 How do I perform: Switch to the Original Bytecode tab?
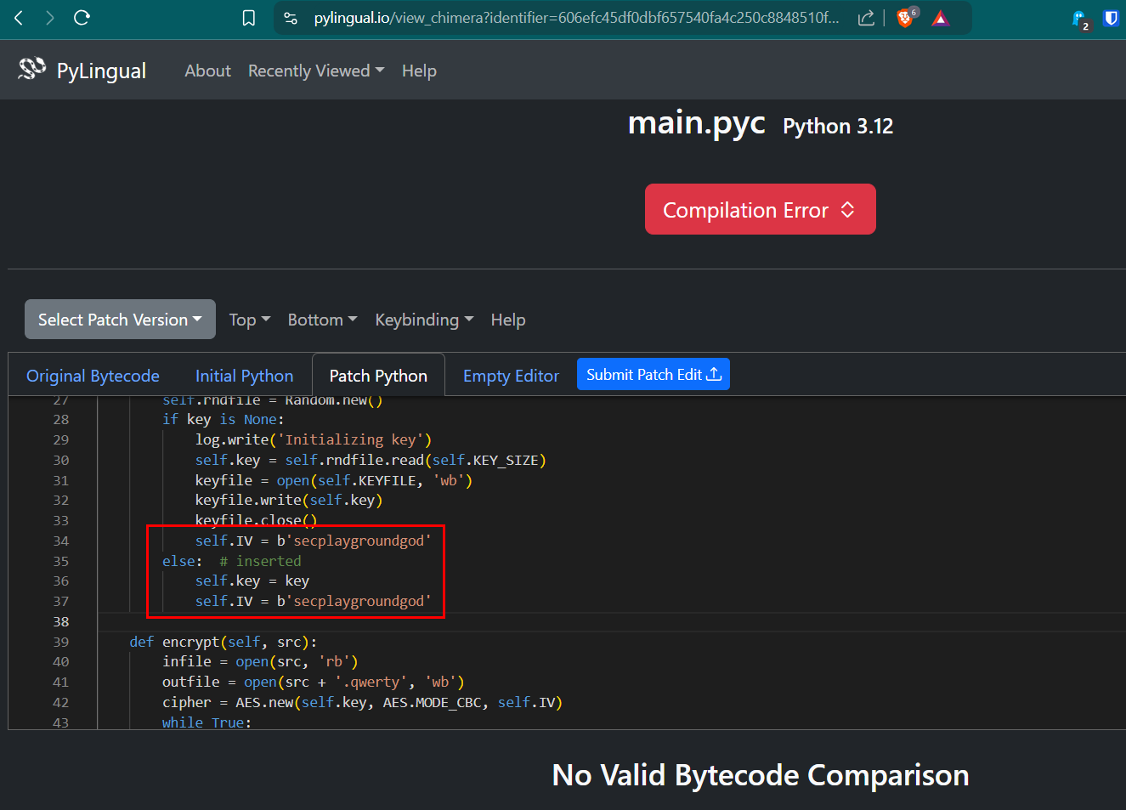point(93,376)
